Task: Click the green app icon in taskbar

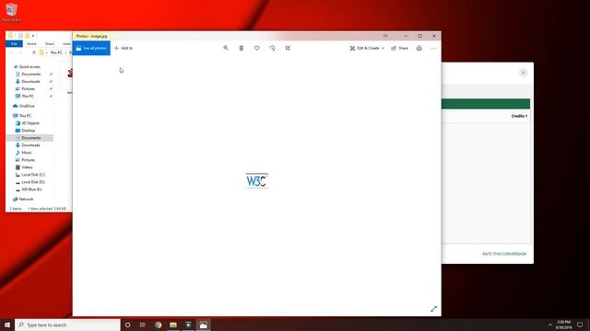Action: tap(188, 325)
